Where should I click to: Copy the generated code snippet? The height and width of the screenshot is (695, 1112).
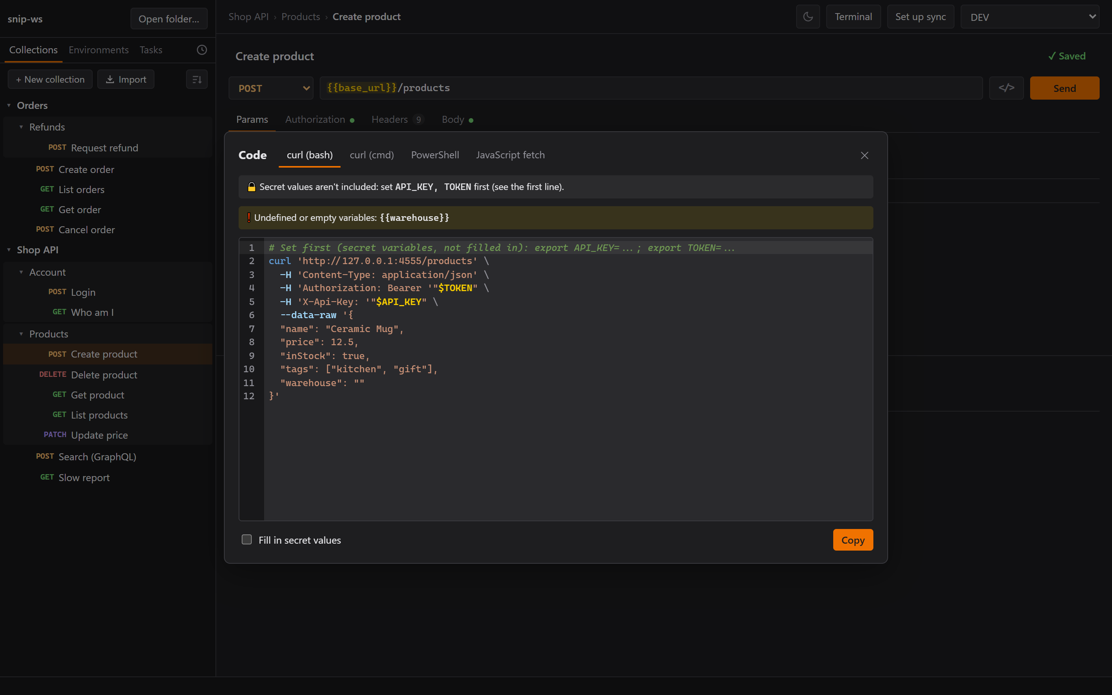tap(853, 540)
